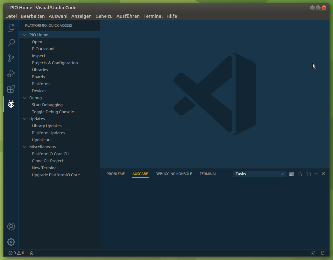Viewport: 333px width, 260px height.
Task: Click New Terminal in Miscellaneous
Action: coord(45,168)
